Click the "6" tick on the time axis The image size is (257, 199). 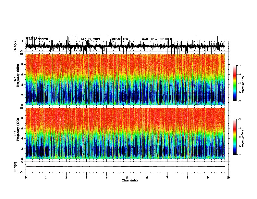(x=147, y=178)
